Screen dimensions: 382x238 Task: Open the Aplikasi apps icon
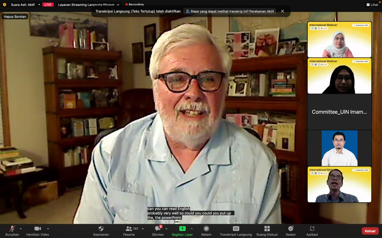click(x=312, y=229)
